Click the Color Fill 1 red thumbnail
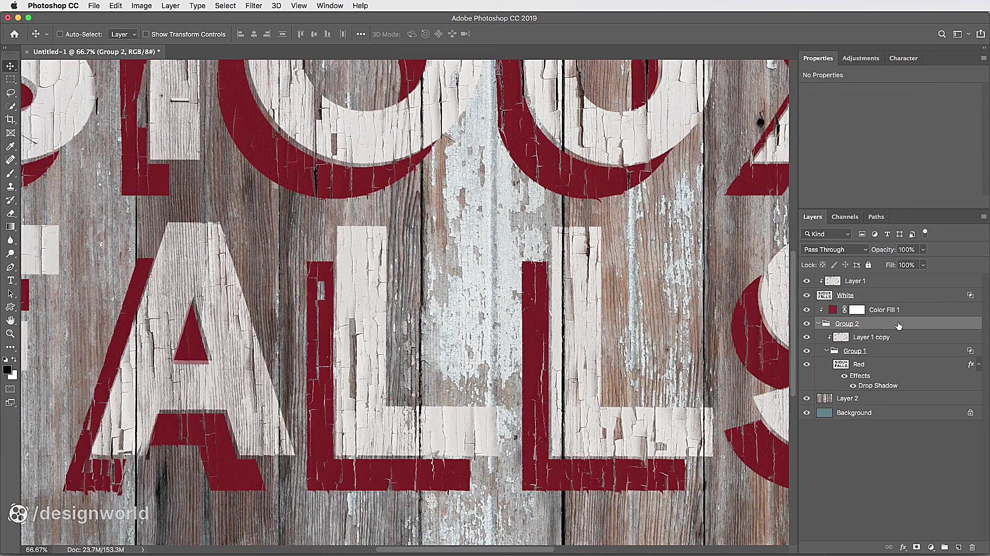The image size is (990, 556). [x=833, y=310]
